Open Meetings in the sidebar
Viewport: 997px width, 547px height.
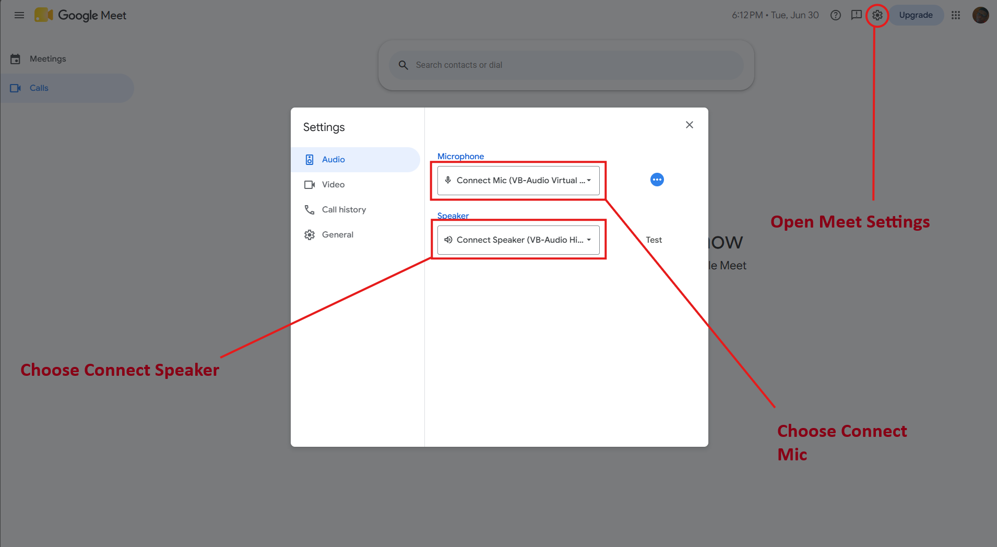[x=67, y=59]
